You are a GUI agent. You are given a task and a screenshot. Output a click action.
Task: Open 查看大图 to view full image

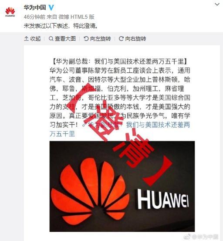tap(62, 39)
